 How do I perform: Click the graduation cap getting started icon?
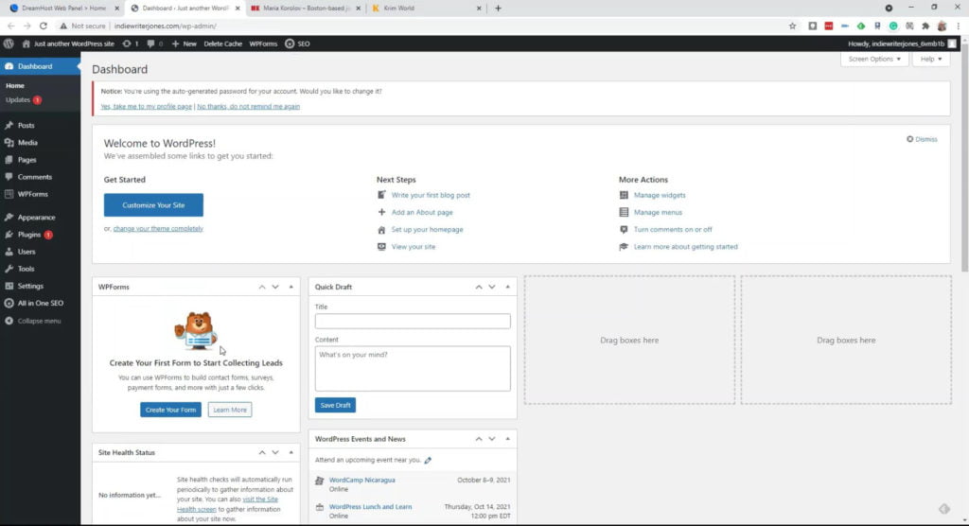point(624,247)
